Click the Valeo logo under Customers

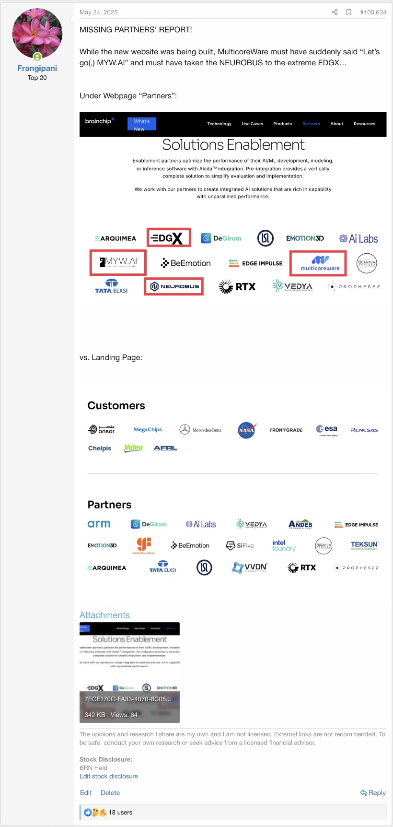coord(133,448)
